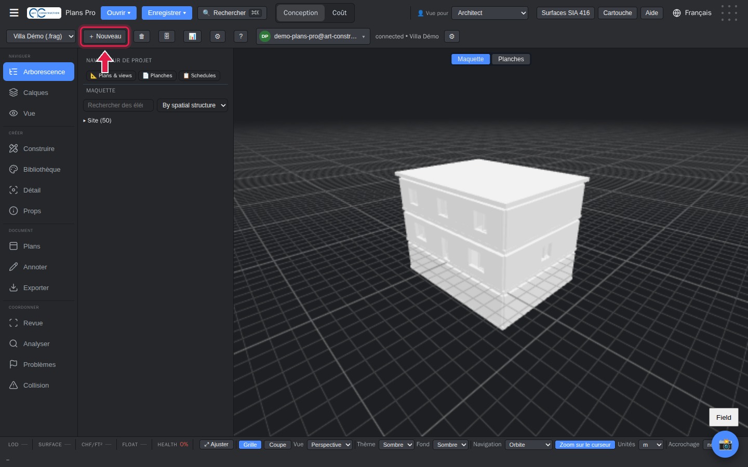Open the Perspective view dropdown

(x=330, y=445)
